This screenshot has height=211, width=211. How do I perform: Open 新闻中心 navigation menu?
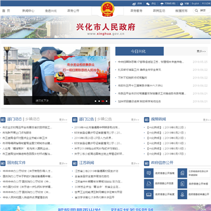pos(28,11)
